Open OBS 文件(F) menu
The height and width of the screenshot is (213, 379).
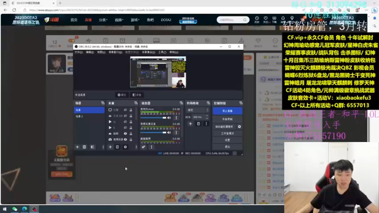pos(79,52)
